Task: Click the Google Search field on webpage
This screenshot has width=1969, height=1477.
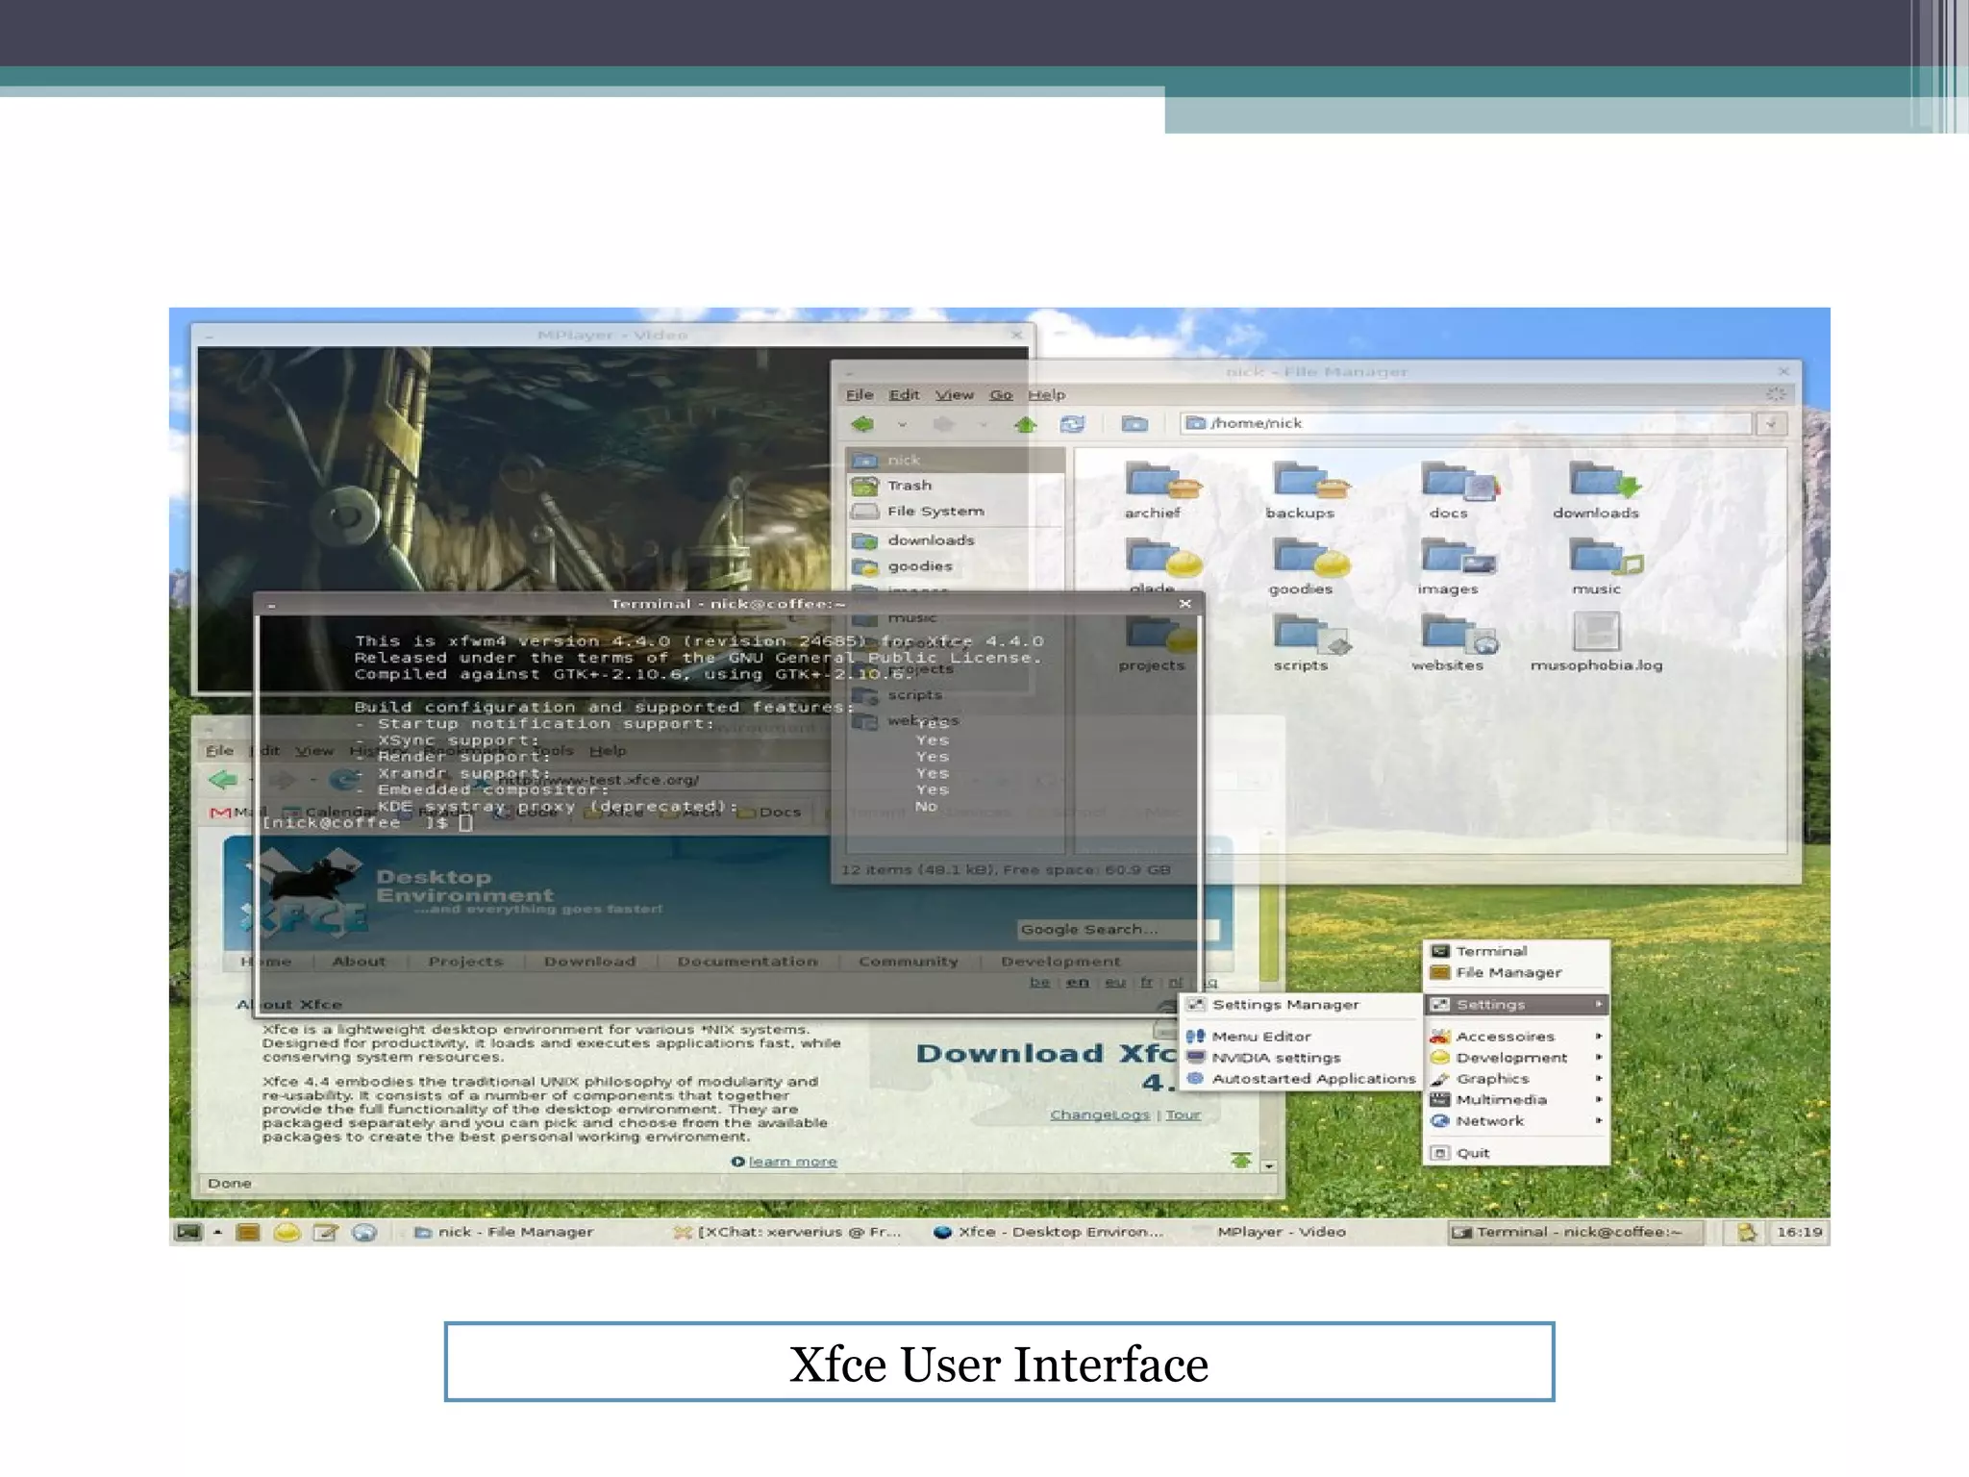Action: (1118, 930)
